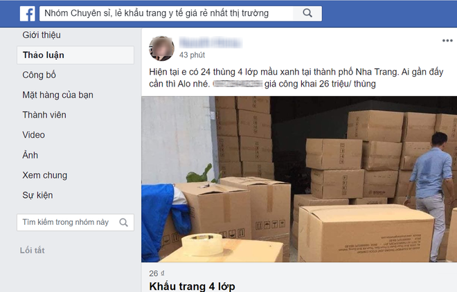
Task: Click the blurred poster name link
Action: pyautogui.click(x=210, y=43)
